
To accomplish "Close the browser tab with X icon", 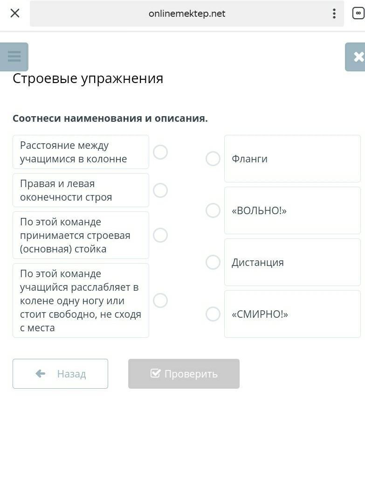I will click(x=15, y=13).
